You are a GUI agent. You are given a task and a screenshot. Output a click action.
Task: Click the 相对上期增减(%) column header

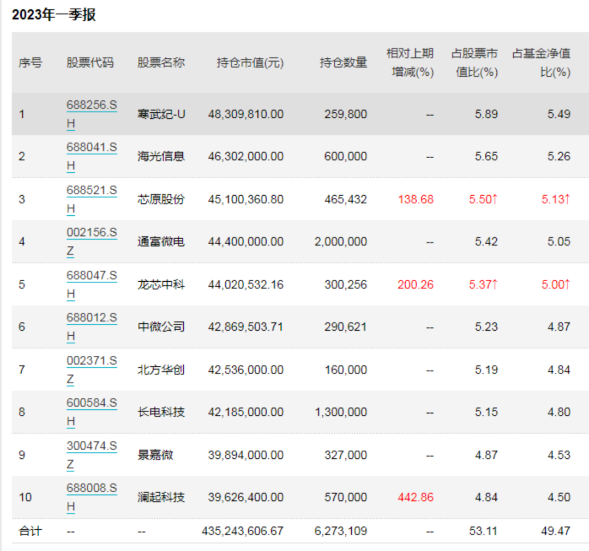(x=410, y=62)
